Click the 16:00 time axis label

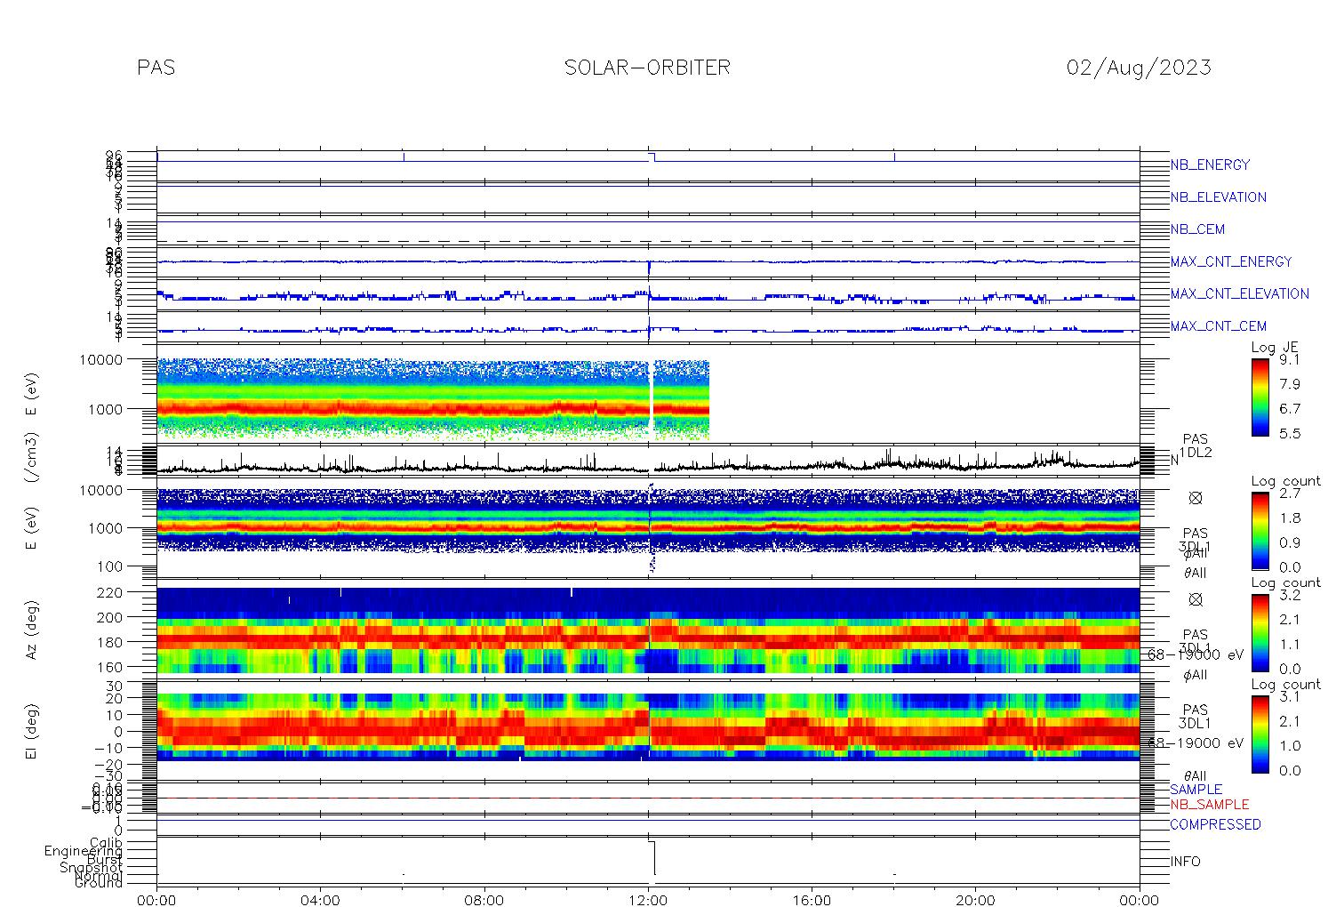pos(812,900)
